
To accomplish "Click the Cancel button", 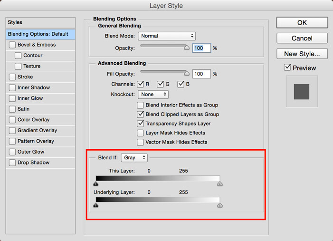I will pyautogui.click(x=302, y=38).
